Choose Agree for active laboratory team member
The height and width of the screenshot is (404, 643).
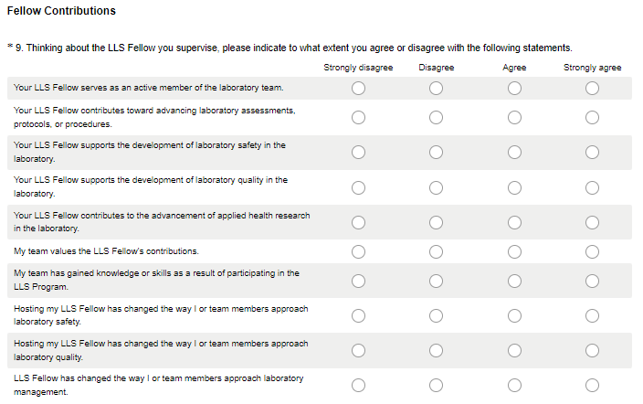514,89
